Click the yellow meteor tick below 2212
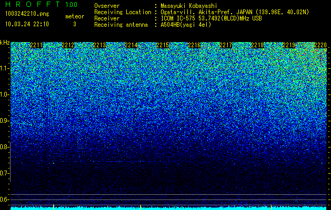 click(x=53, y=207)
